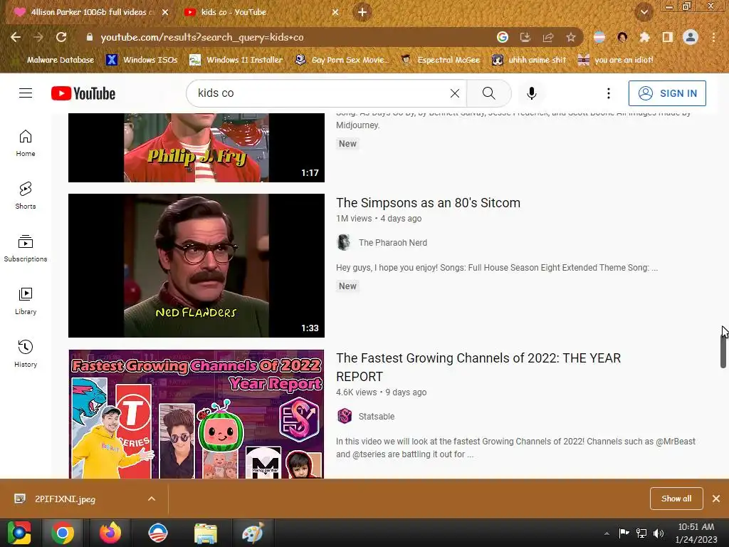Go back with the browser back arrow
Image resolution: width=729 pixels, height=547 pixels.
click(x=16, y=37)
